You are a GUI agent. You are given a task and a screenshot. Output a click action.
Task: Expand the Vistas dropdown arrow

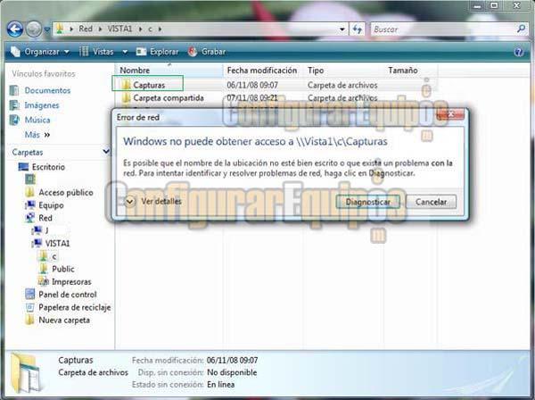point(125,52)
